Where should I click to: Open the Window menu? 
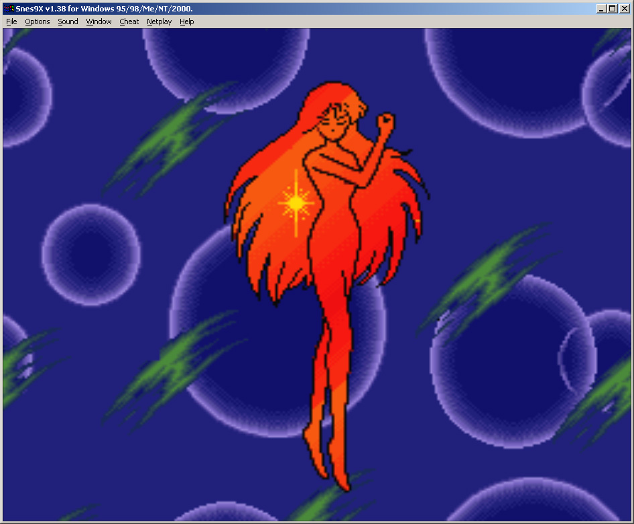[99, 22]
